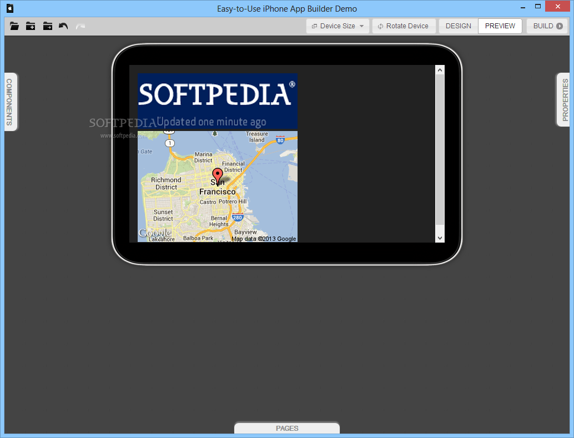Maximize the App Builder window
574x438 pixels.
[x=538, y=7]
